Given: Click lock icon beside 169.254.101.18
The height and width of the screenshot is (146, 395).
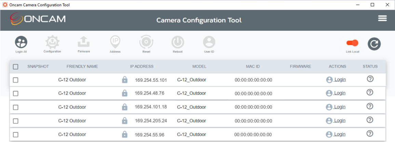Looking at the screenshot, I should tap(124, 107).
